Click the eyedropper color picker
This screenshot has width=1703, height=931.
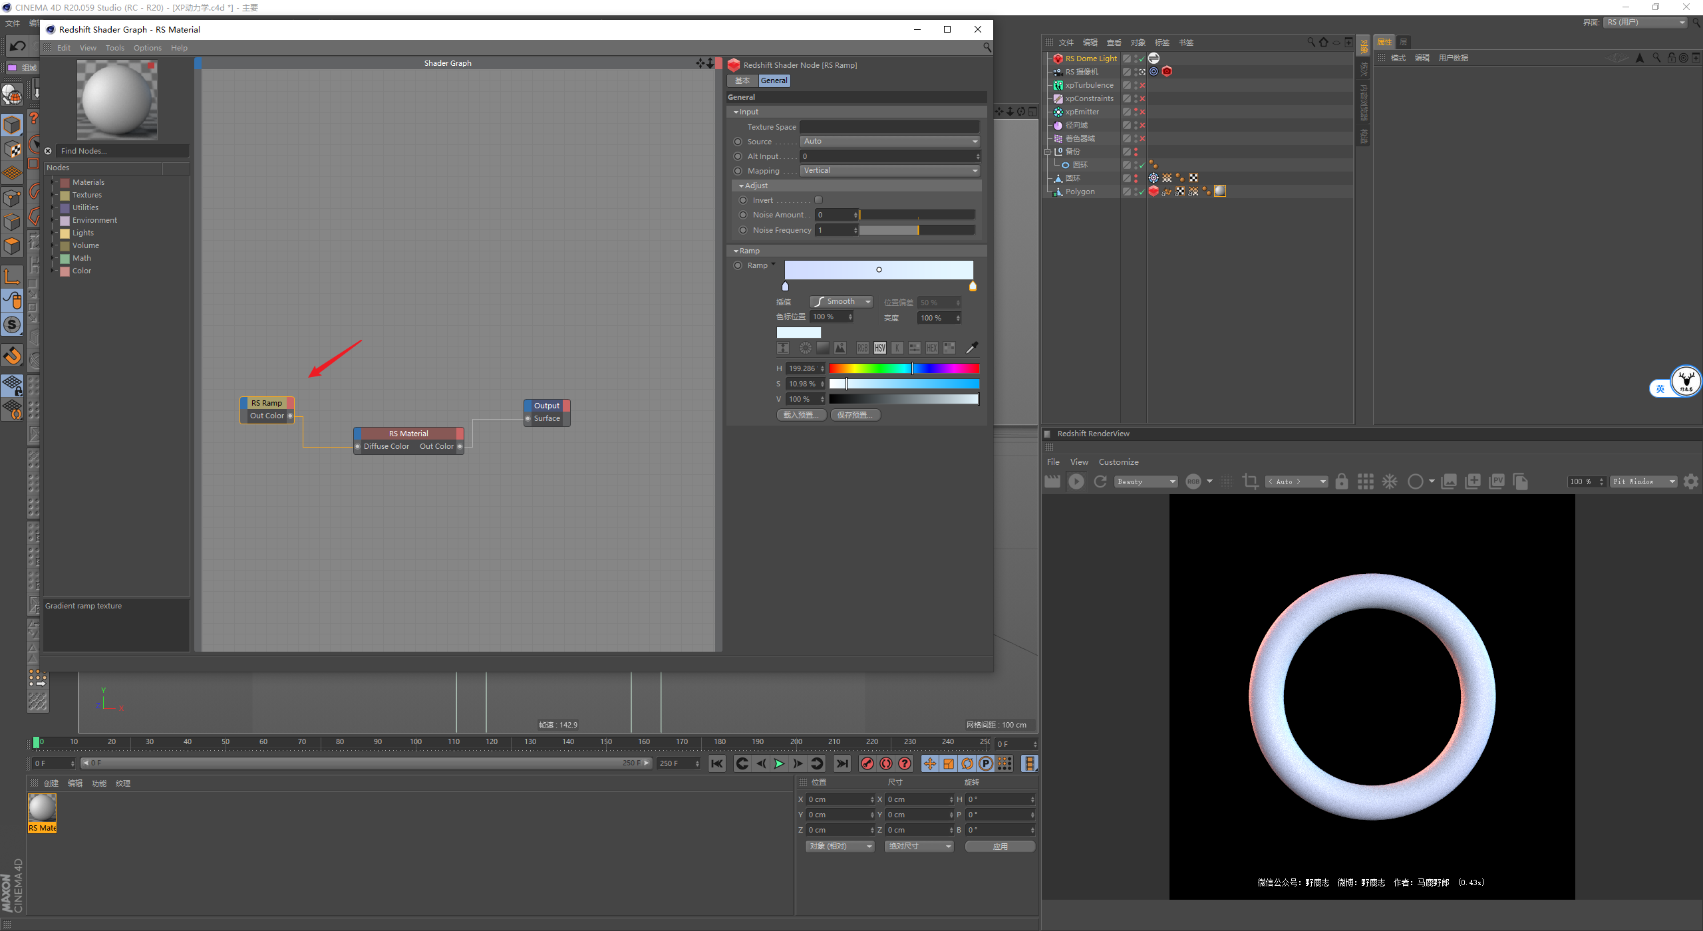tap(971, 348)
